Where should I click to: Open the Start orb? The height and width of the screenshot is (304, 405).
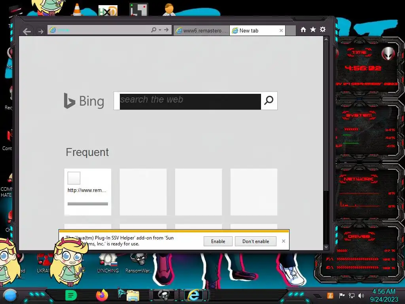click(x=10, y=295)
